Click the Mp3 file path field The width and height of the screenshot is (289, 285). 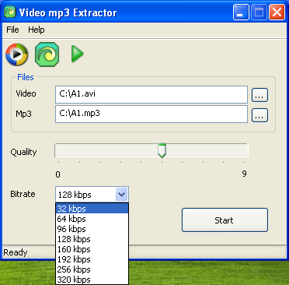tap(151, 114)
